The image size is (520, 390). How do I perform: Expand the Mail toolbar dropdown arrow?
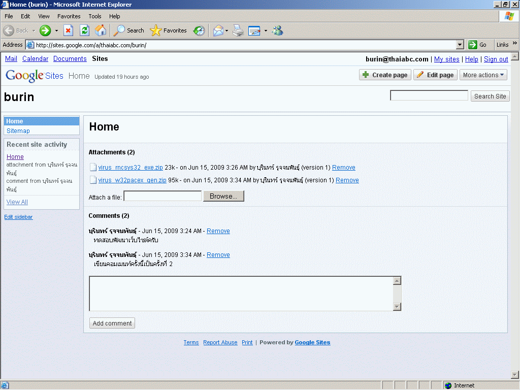226,30
